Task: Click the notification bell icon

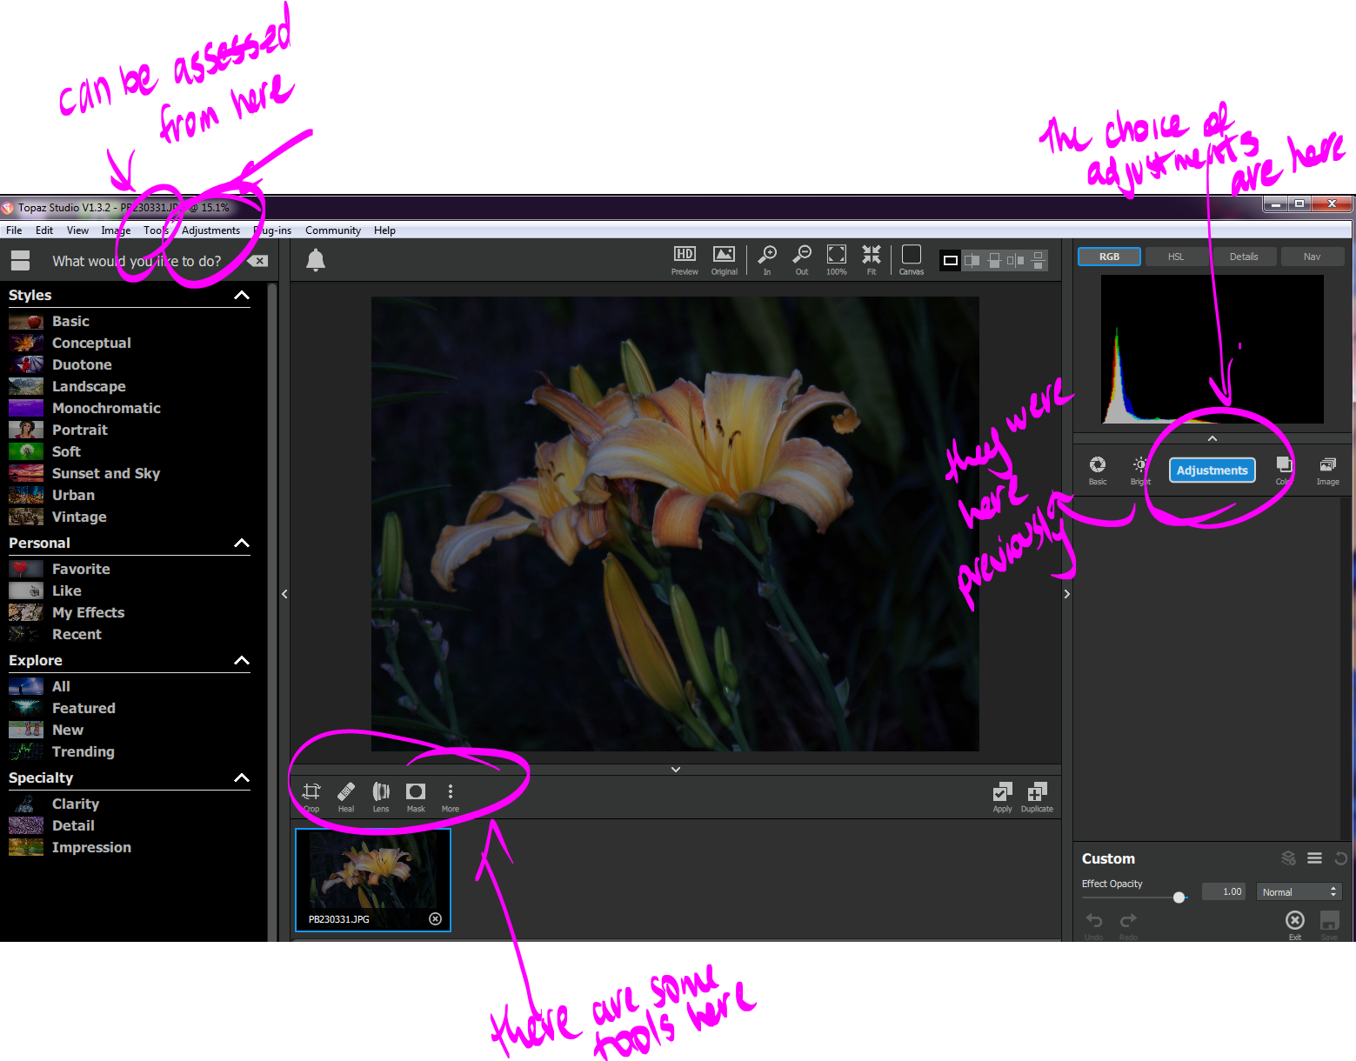Action: tap(316, 260)
